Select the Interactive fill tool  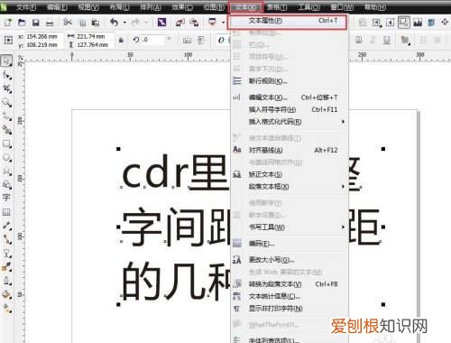(6, 308)
